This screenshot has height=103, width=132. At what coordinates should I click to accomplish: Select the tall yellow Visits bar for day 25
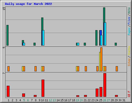tap(100, 62)
